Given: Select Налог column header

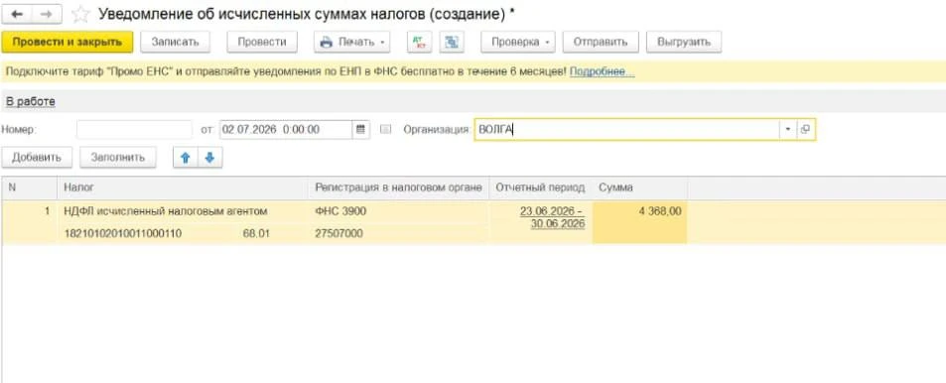Looking at the screenshot, I should pos(183,189).
